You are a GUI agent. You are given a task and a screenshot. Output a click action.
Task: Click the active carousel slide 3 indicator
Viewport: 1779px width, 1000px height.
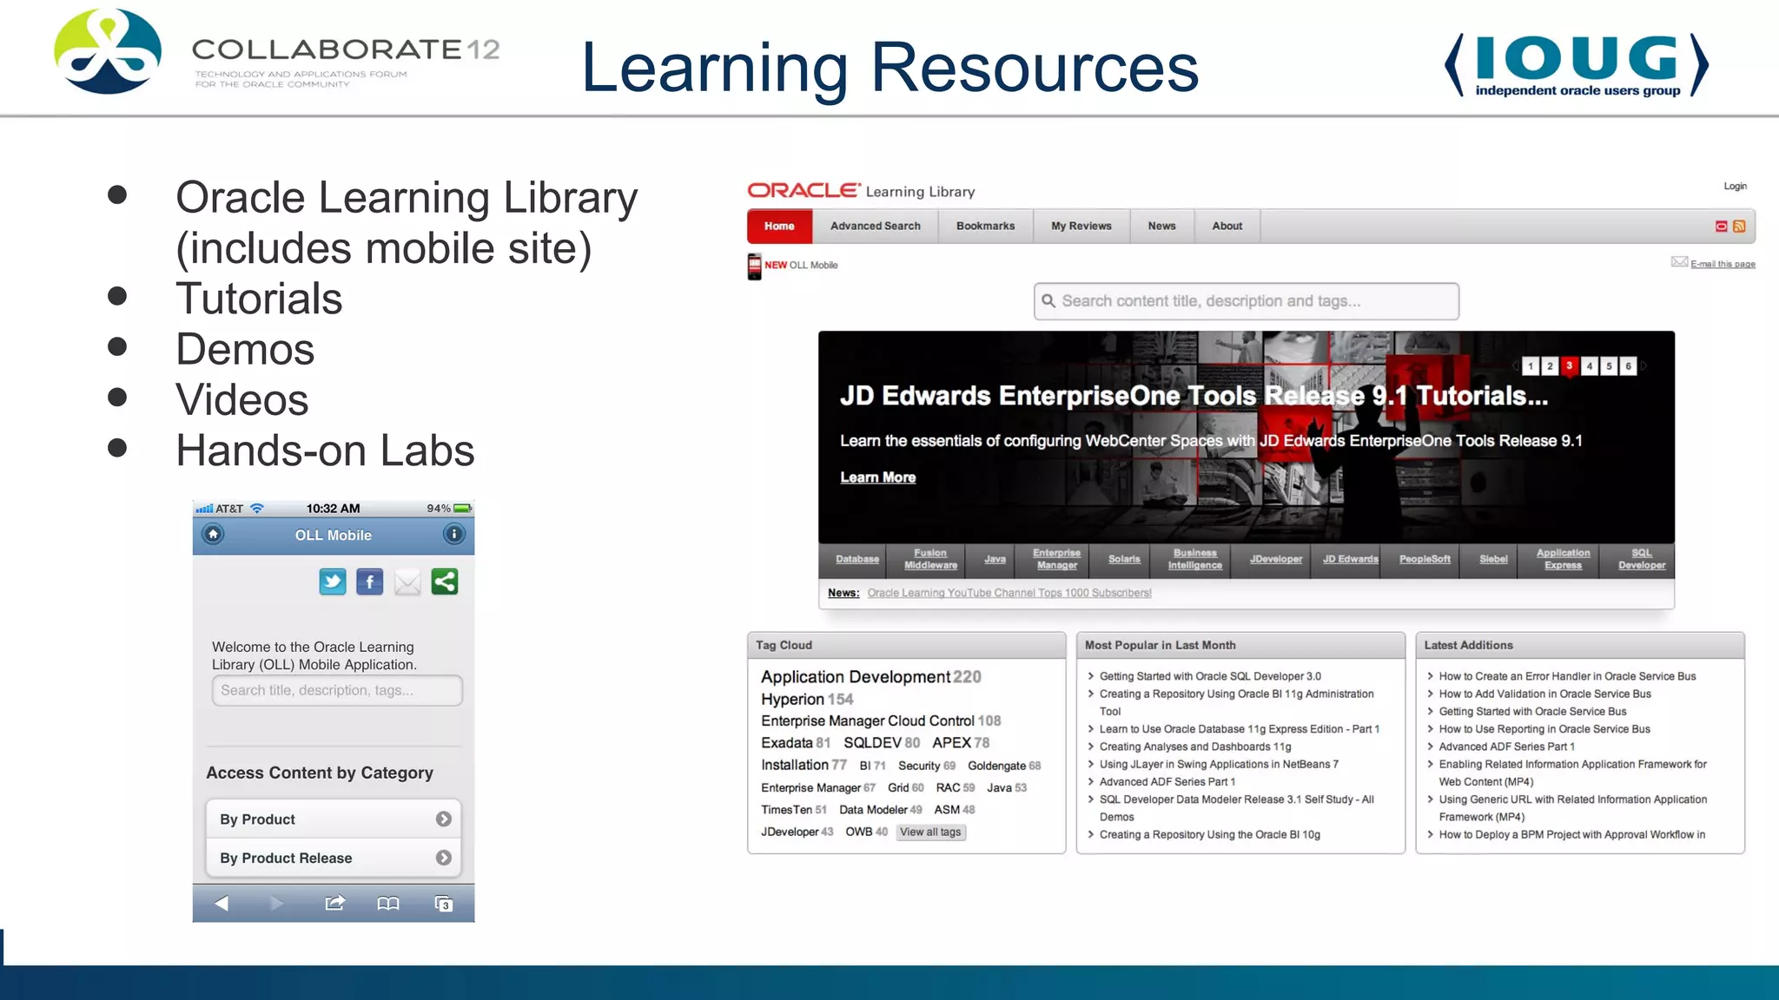(x=1569, y=366)
